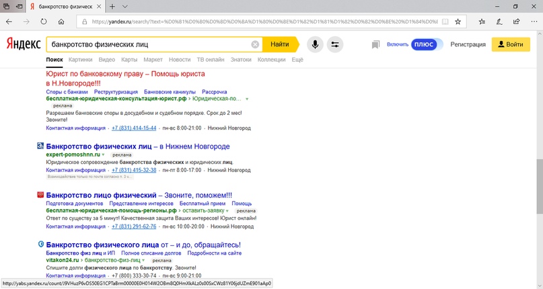The image size is (543, 289).
Task: Open the ТВ онлайн tab
Action: 211,60
